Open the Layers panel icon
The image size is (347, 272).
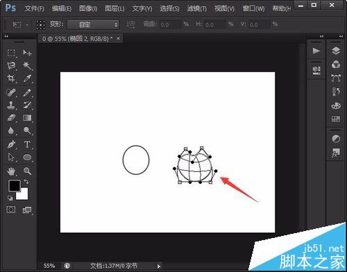(336, 51)
